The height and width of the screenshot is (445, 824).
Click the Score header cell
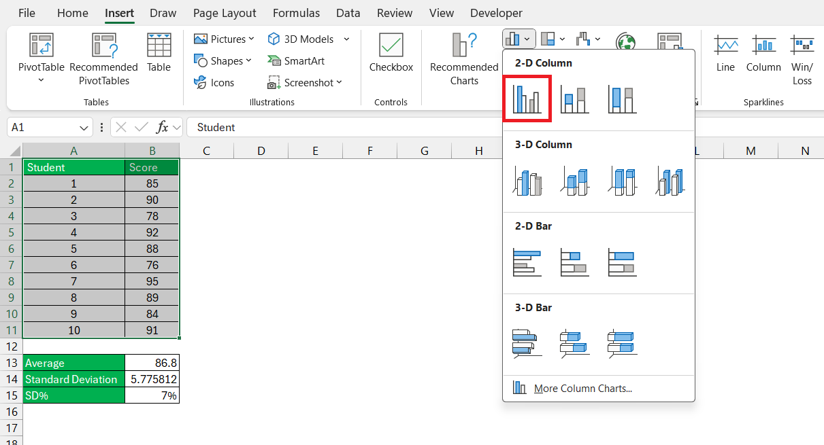(152, 167)
